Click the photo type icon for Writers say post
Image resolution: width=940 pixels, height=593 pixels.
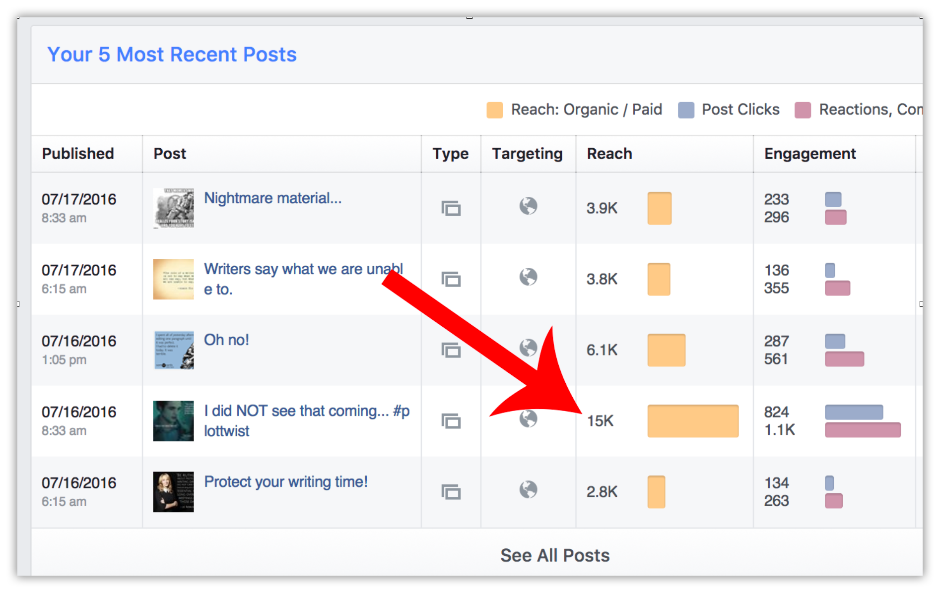pos(451,279)
